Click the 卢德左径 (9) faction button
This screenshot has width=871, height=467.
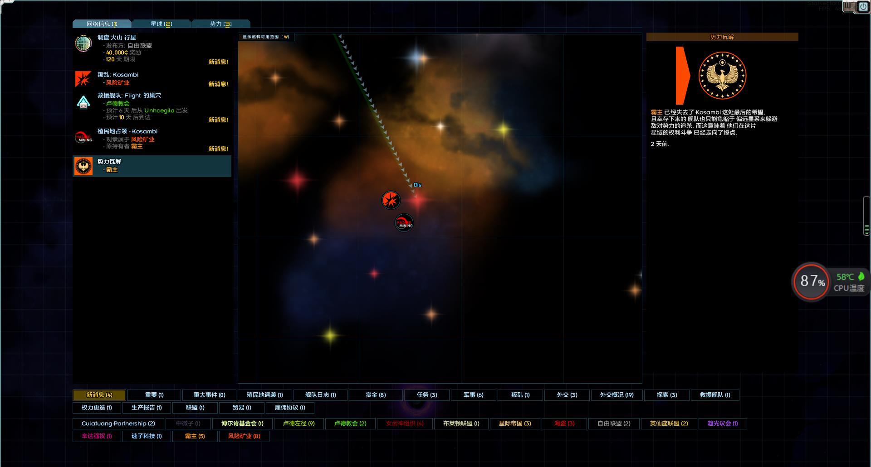[x=298, y=424]
